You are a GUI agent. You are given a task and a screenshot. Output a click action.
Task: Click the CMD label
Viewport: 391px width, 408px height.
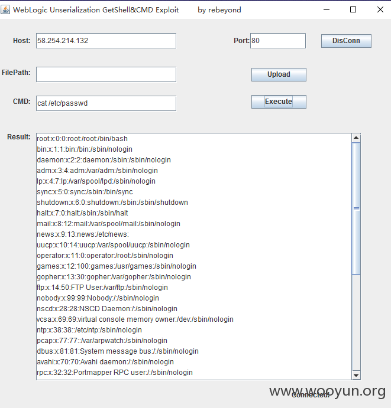(x=22, y=102)
